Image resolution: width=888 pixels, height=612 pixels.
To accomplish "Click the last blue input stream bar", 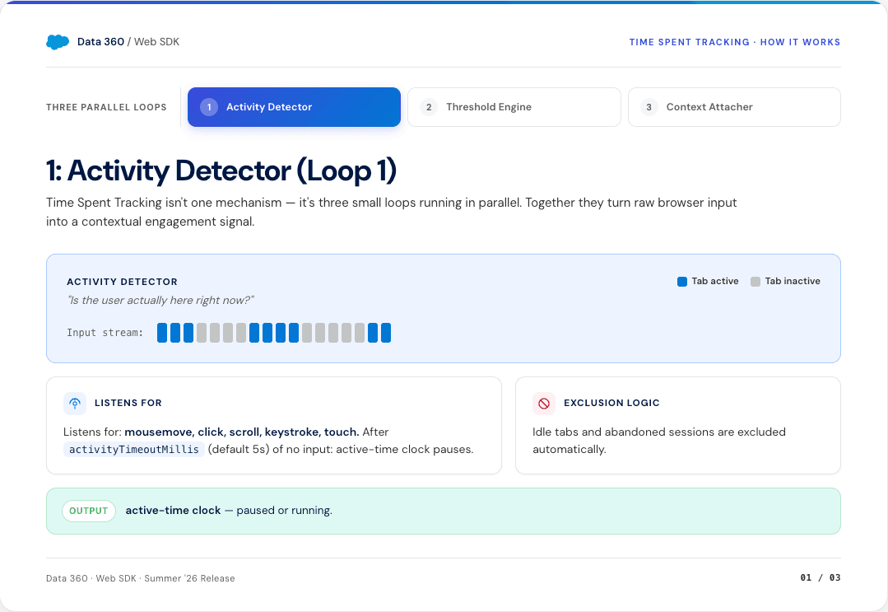I will [386, 333].
